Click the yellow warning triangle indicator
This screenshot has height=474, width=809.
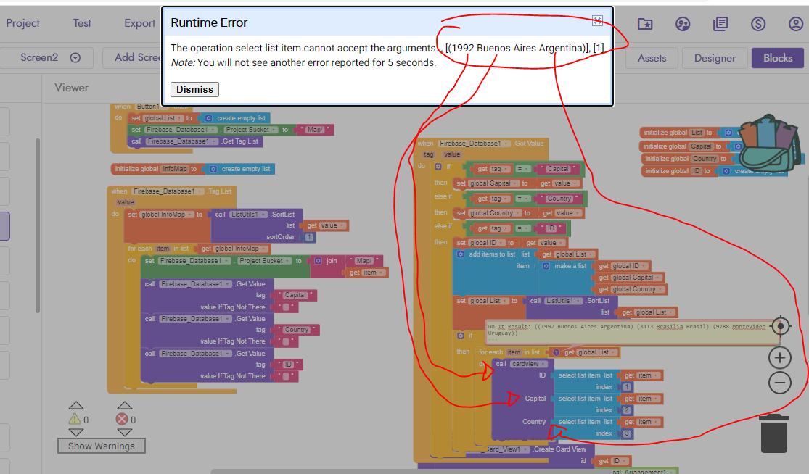75,419
